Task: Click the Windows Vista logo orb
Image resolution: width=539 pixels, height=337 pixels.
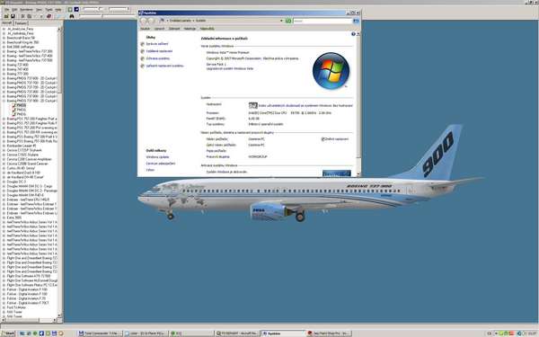Action: click(x=331, y=71)
